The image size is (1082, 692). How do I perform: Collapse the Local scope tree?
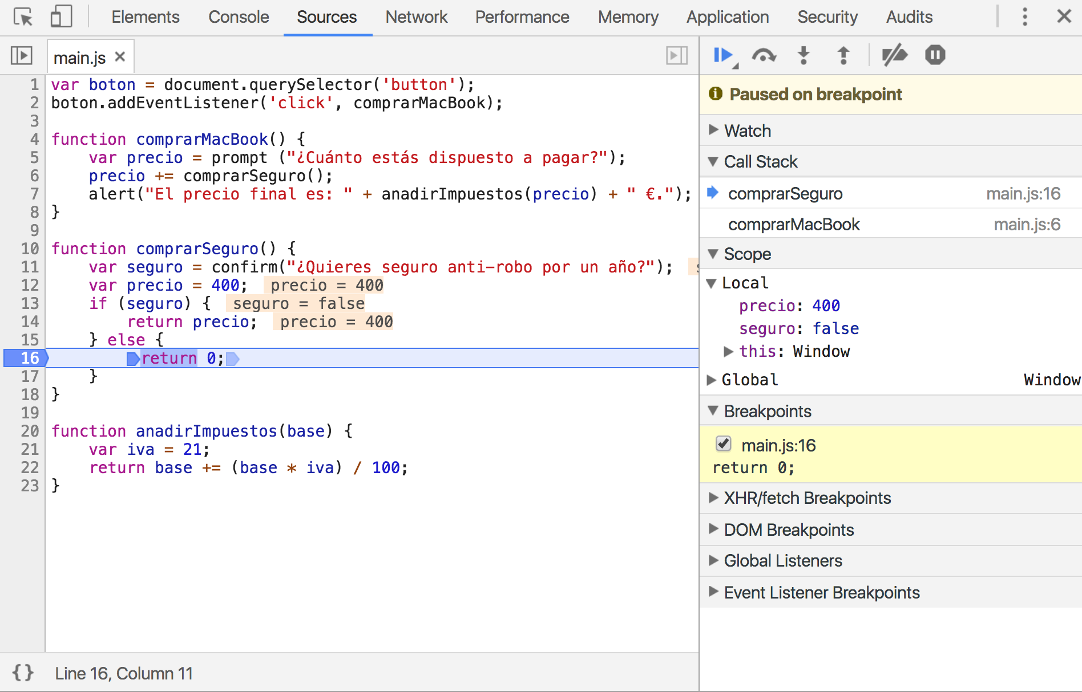click(711, 283)
